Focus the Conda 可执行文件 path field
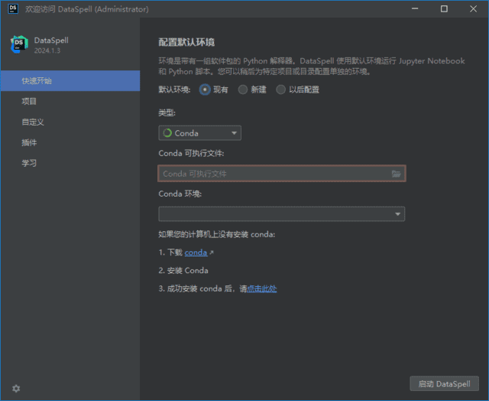The image size is (489, 401). pyautogui.click(x=274, y=174)
